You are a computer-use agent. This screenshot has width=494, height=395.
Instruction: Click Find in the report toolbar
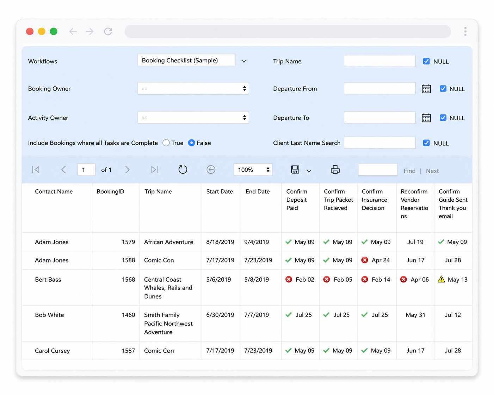(x=409, y=171)
